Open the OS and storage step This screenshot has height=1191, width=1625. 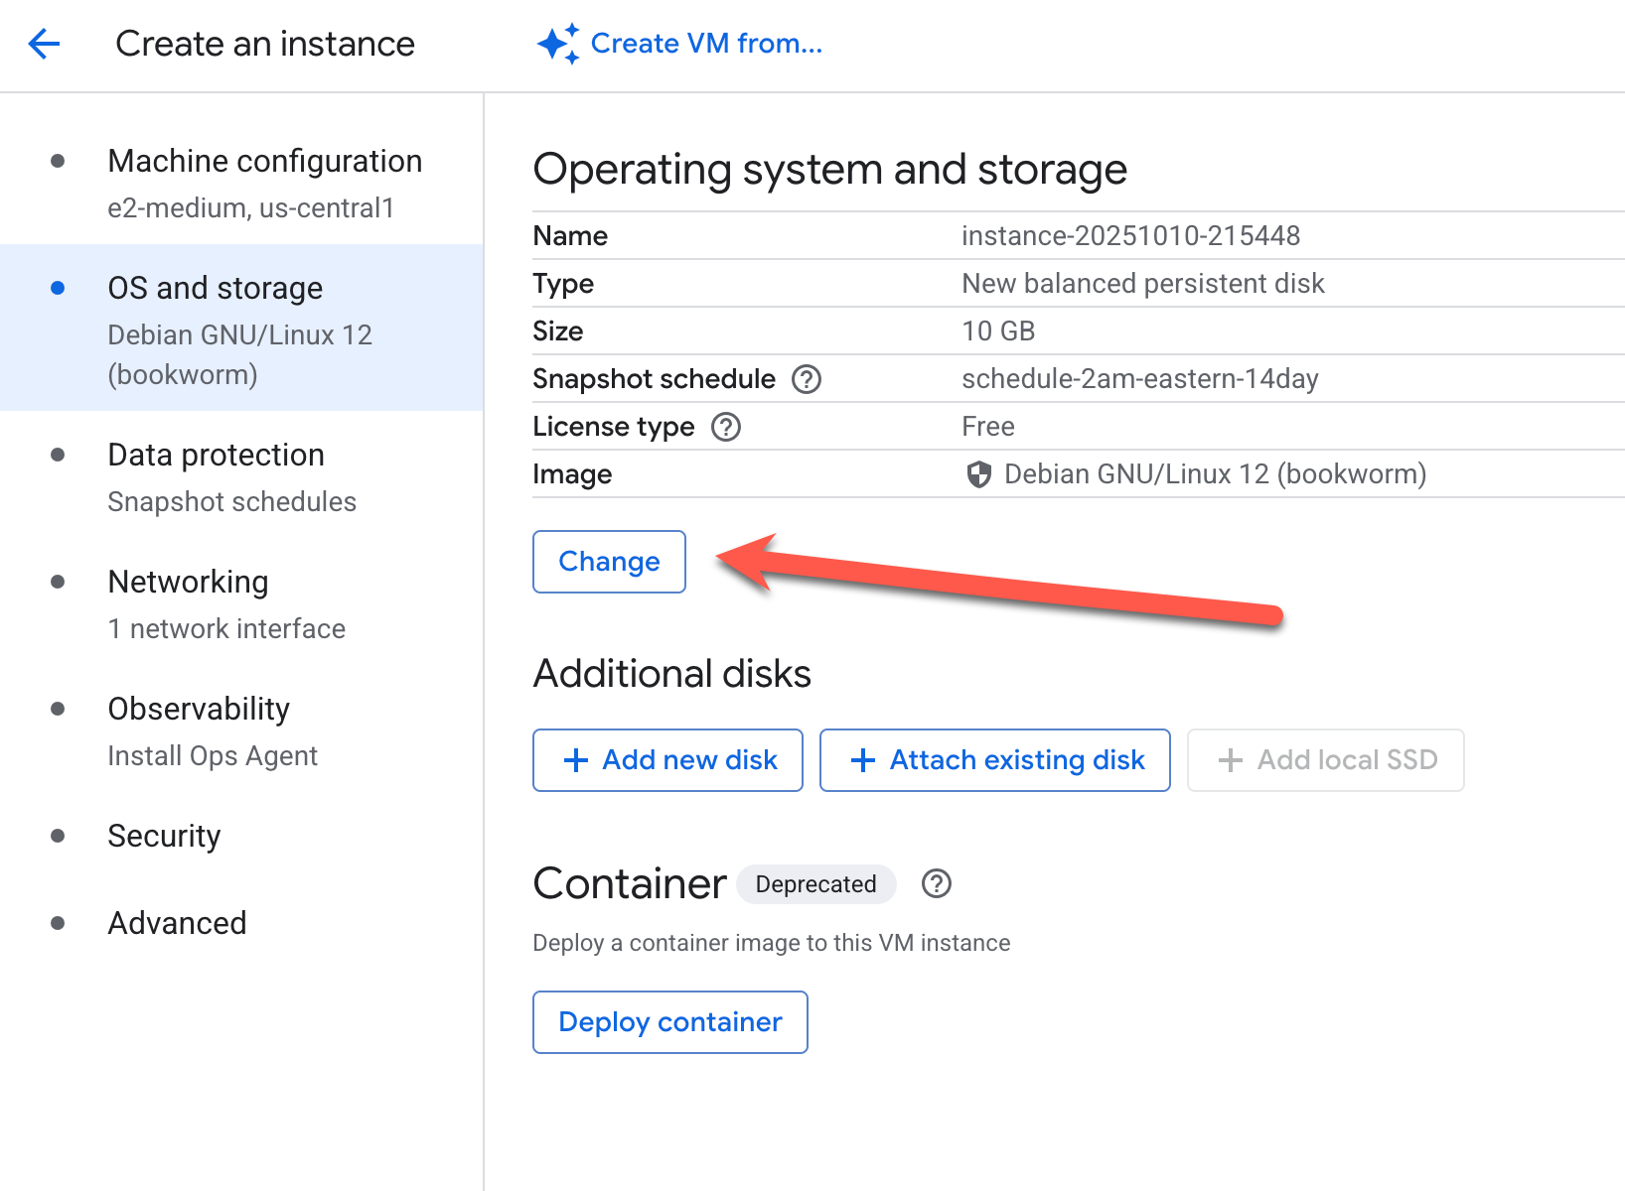pos(215,288)
